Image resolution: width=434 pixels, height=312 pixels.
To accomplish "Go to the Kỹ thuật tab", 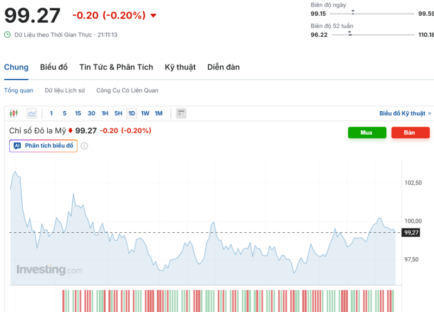I will 180,67.
